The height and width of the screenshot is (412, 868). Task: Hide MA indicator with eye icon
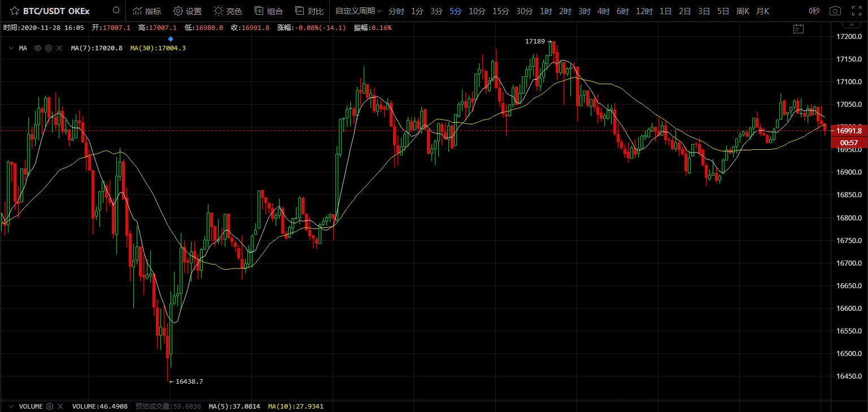click(x=38, y=48)
